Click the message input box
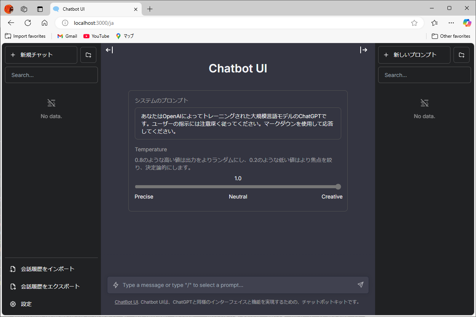 pyautogui.click(x=238, y=285)
